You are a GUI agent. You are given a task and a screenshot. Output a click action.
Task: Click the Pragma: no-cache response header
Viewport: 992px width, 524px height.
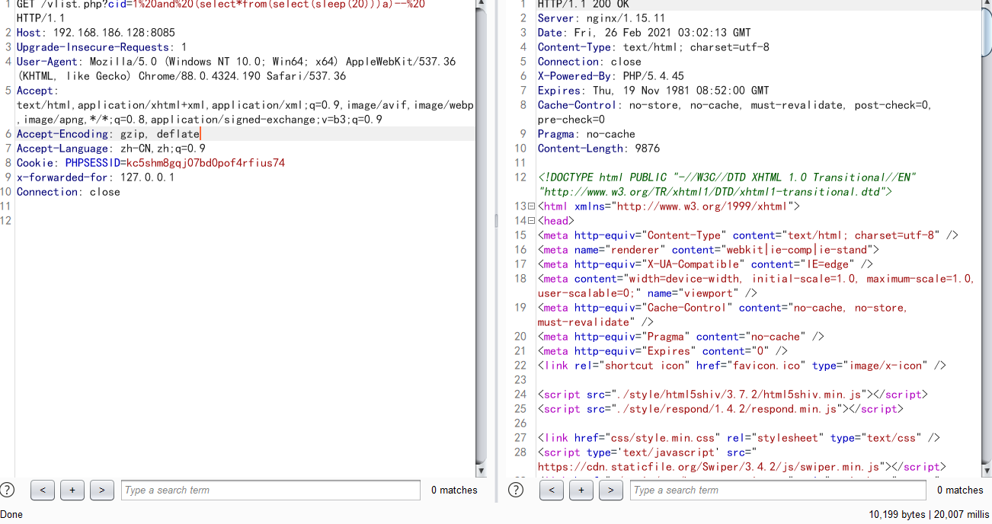click(587, 134)
